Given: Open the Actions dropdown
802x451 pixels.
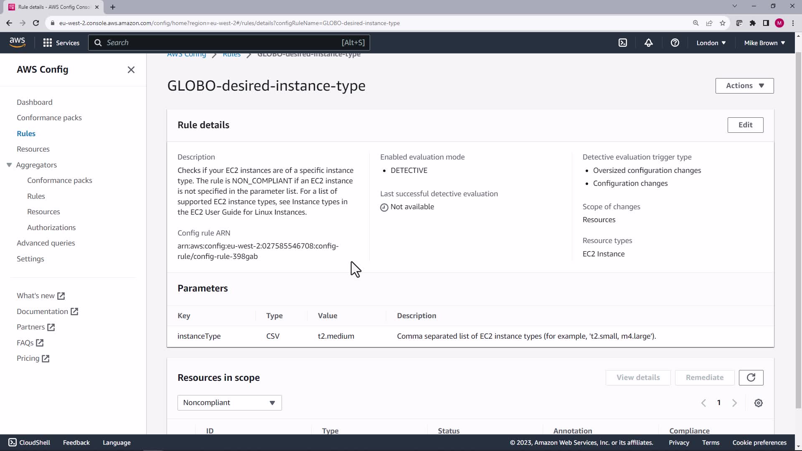Looking at the screenshot, I should (x=744, y=86).
